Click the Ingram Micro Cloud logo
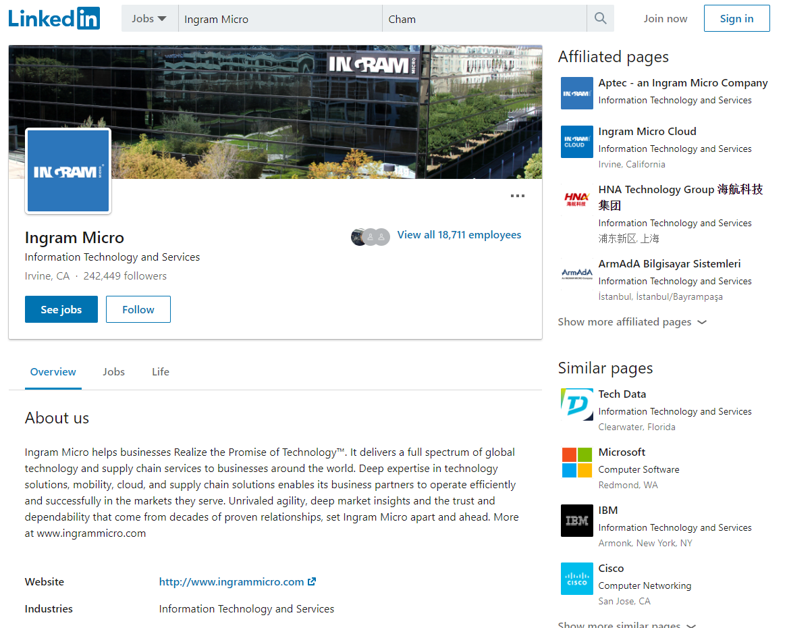 (576, 142)
